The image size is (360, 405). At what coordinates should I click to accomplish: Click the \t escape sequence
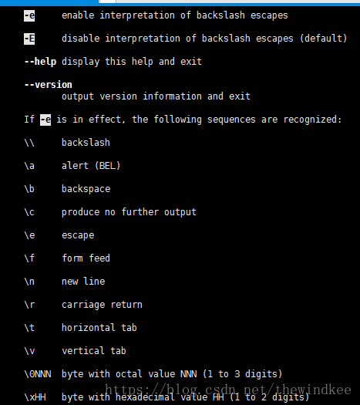29,328
